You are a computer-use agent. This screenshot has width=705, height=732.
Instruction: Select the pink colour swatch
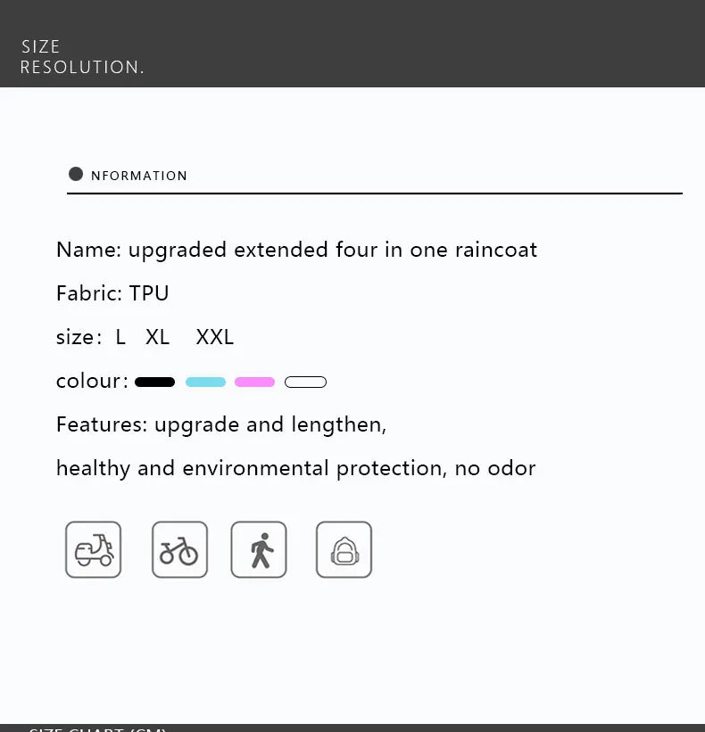click(x=254, y=382)
